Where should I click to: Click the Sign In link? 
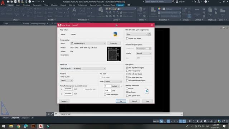(x=182, y=1)
